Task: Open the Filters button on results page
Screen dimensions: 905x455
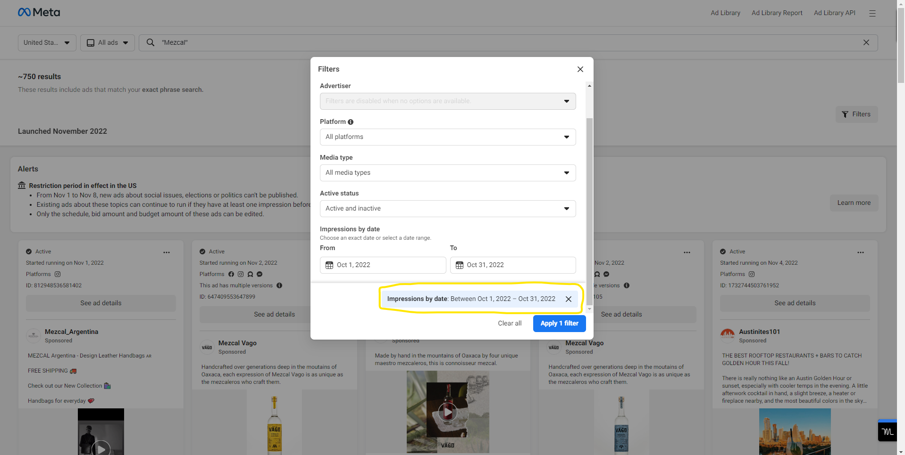Action: (x=856, y=114)
